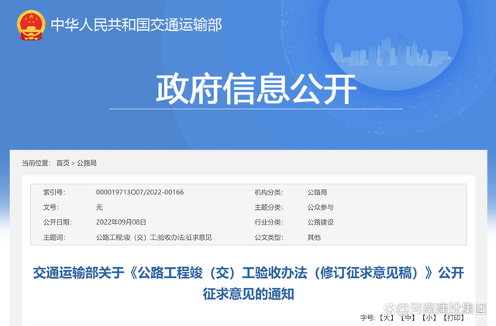Click the 主题分类 value 公众参与

(x=320, y=207)
